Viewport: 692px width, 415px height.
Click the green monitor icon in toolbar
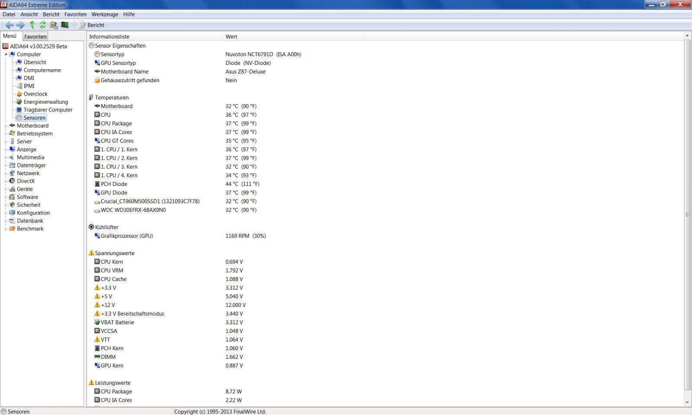point(65,25)
